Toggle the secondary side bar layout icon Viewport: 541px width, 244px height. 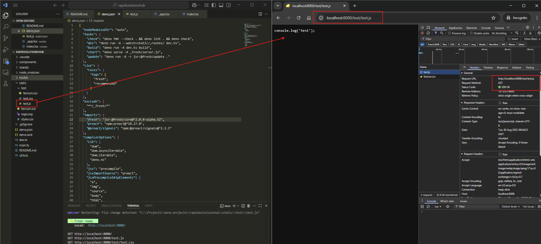pos(228,5)
